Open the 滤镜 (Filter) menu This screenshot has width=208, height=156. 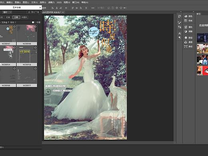click(x=51, y=2)
